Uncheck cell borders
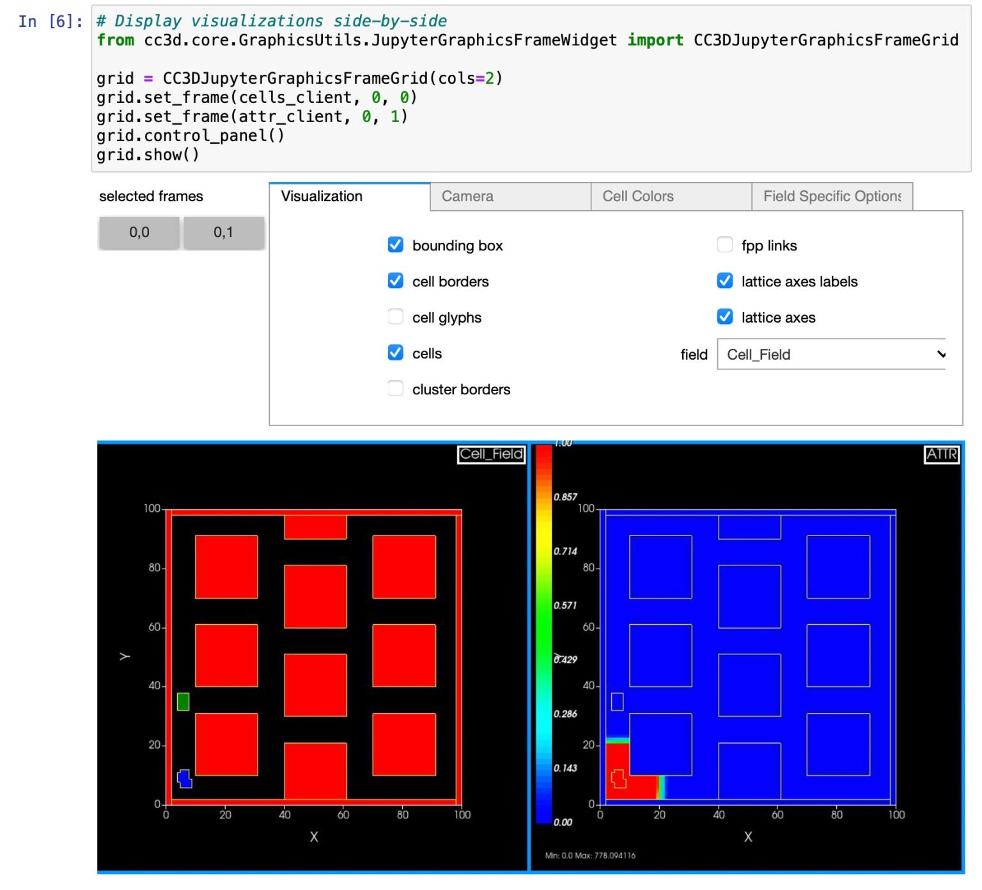This screenshot has height=890, width=982. point(395,280)
